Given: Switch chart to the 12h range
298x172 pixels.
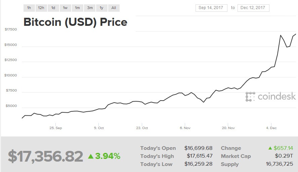Looking at the screenshot, I should 41,8.
